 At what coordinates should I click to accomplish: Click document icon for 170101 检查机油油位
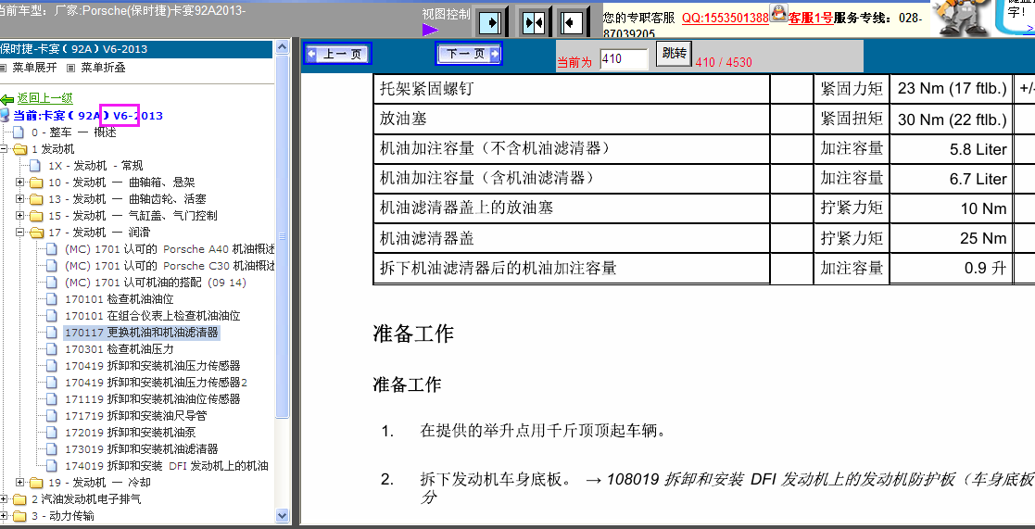(52, 299)
